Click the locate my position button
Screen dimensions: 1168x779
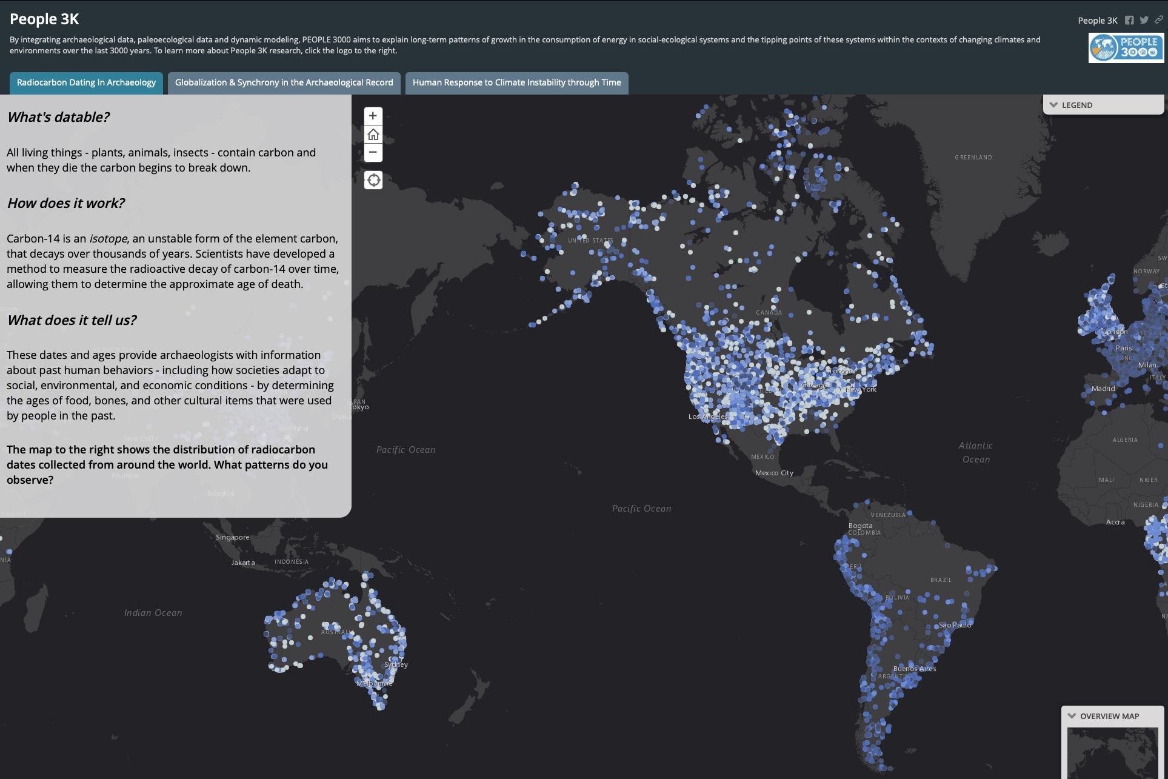pyautogui.click(x=373, y=180)
